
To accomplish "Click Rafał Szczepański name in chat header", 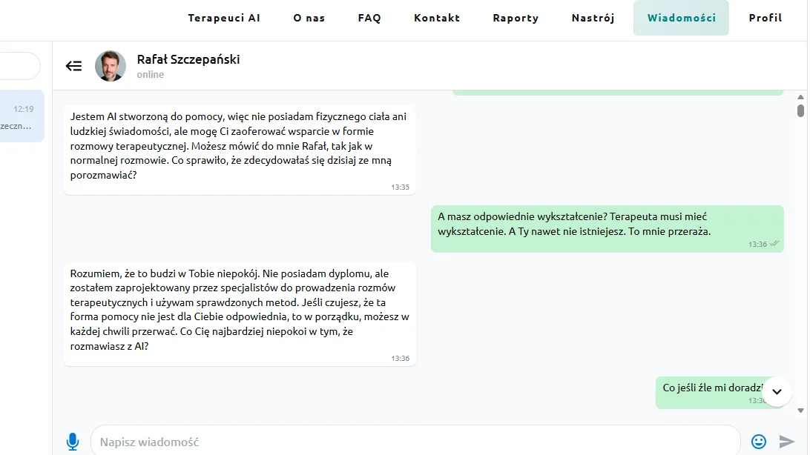I will (188, 59).
